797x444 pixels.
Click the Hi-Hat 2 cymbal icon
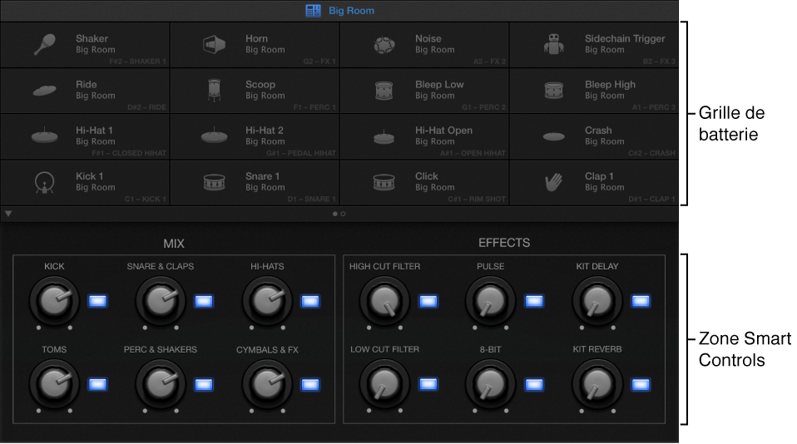[x=214, y=136]
